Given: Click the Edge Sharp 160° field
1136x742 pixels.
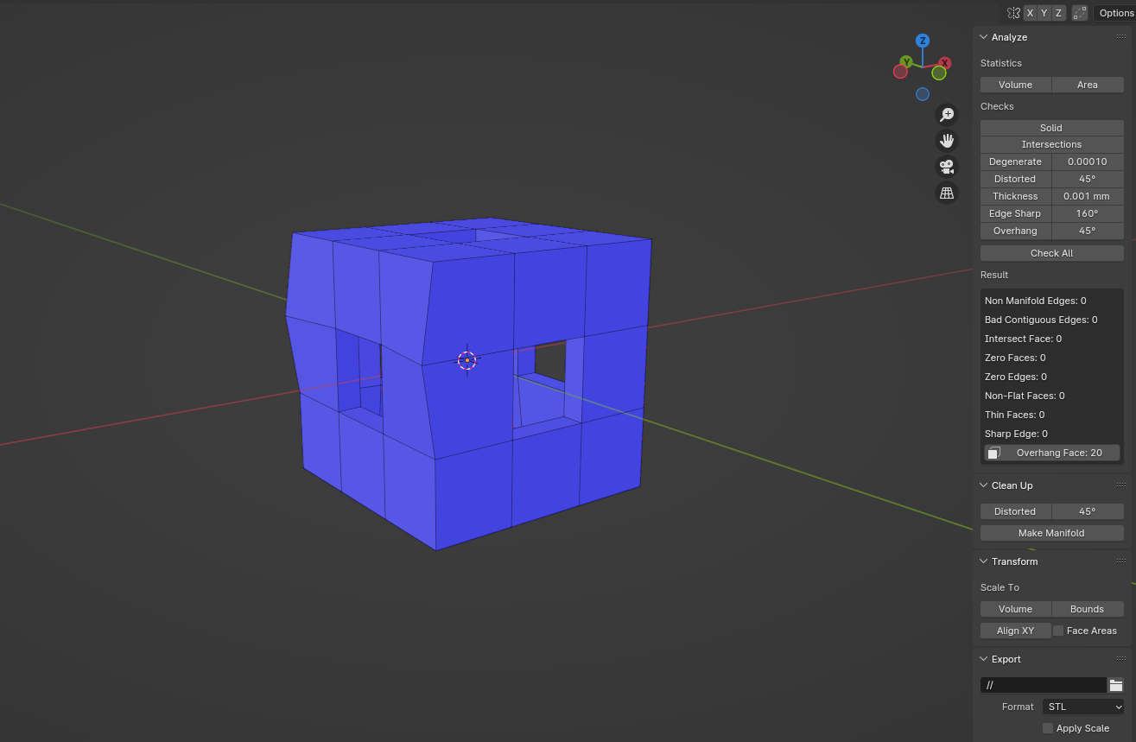Looking at the screenshot, I should 1088,213.
